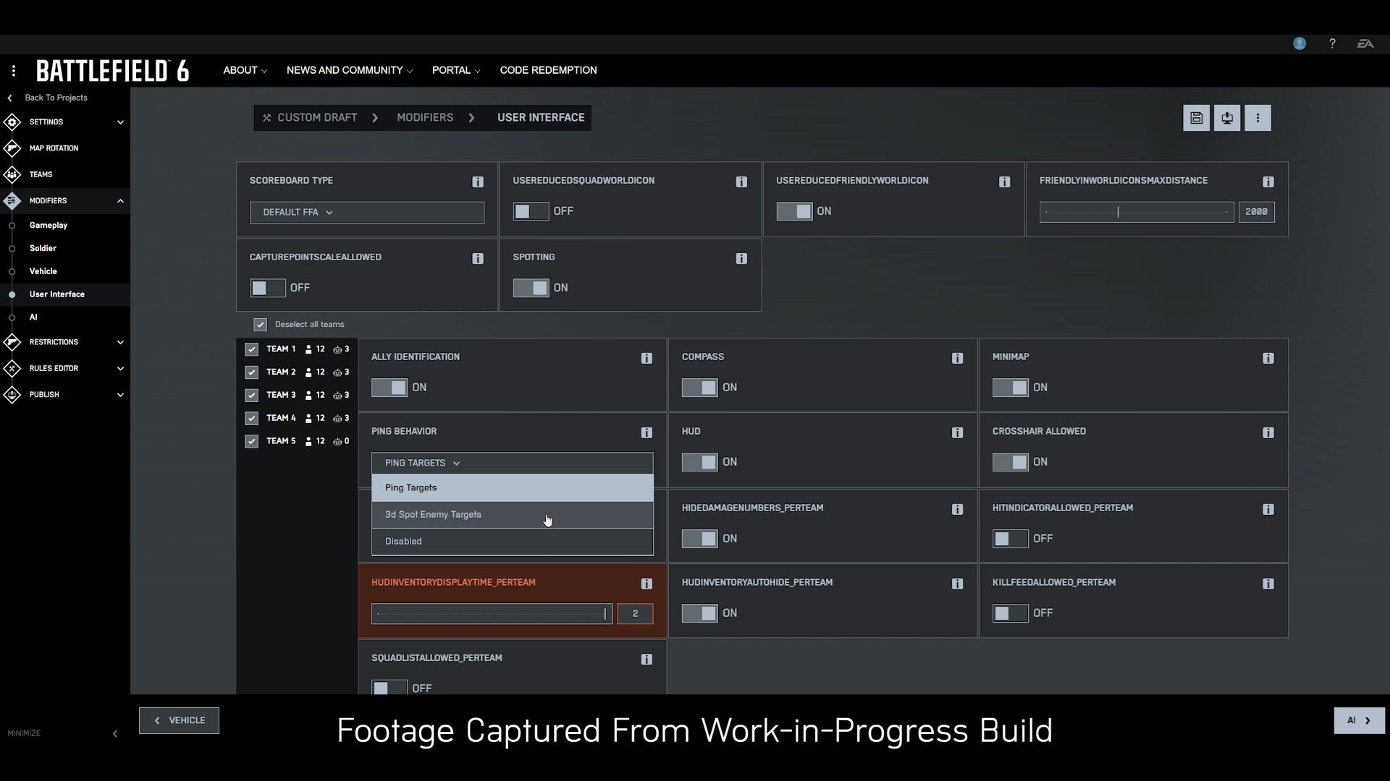Open the help question mark icon
1390x781 pixels.
tap(1332, 43)
